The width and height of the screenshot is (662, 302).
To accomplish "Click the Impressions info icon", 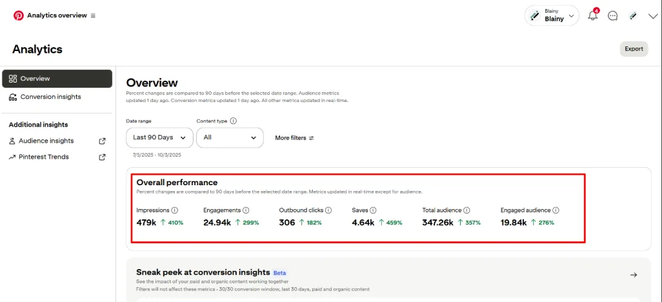I will click(175, 210).
